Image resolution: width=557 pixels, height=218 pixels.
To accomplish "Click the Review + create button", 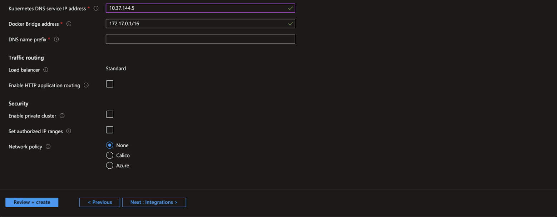I will [x=32, y=202].
